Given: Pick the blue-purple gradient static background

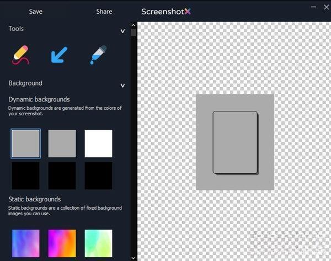Looking at the screenshot, I should pos(25,243).
